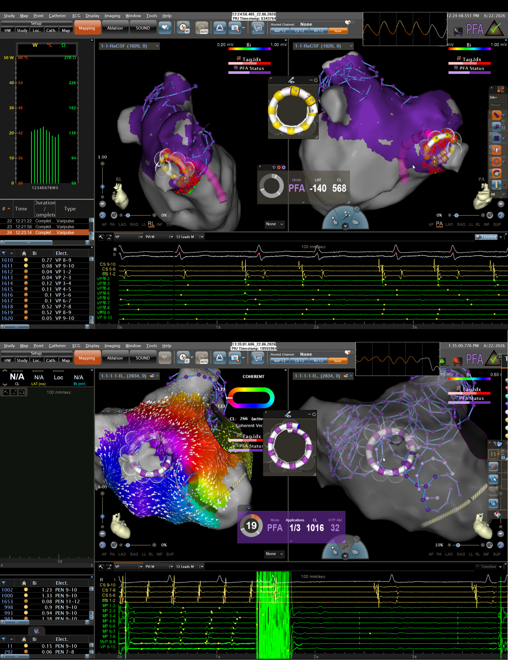Click the vertical zoom slider beside upper-left map
Image resolution: width=508 pixels, height=660 pixels.
coord(103,186)
